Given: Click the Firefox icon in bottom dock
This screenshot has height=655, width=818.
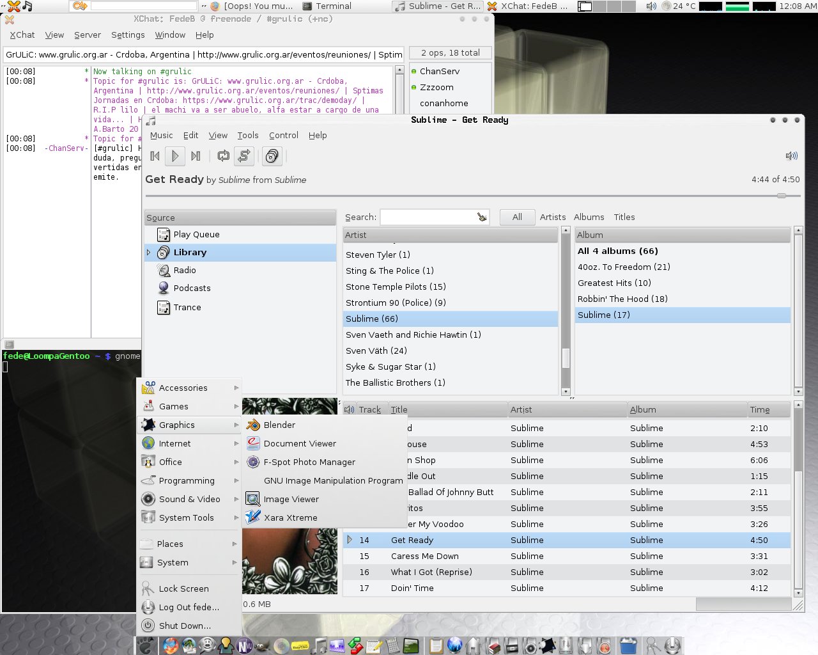Looking at the screenshot, I should click(x=171, y=645).
